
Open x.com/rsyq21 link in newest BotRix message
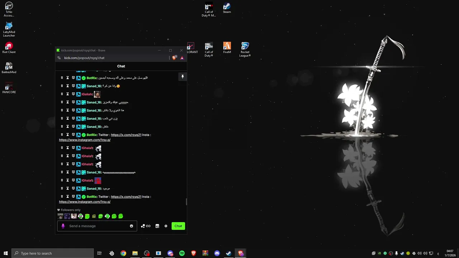click(126, 197)
